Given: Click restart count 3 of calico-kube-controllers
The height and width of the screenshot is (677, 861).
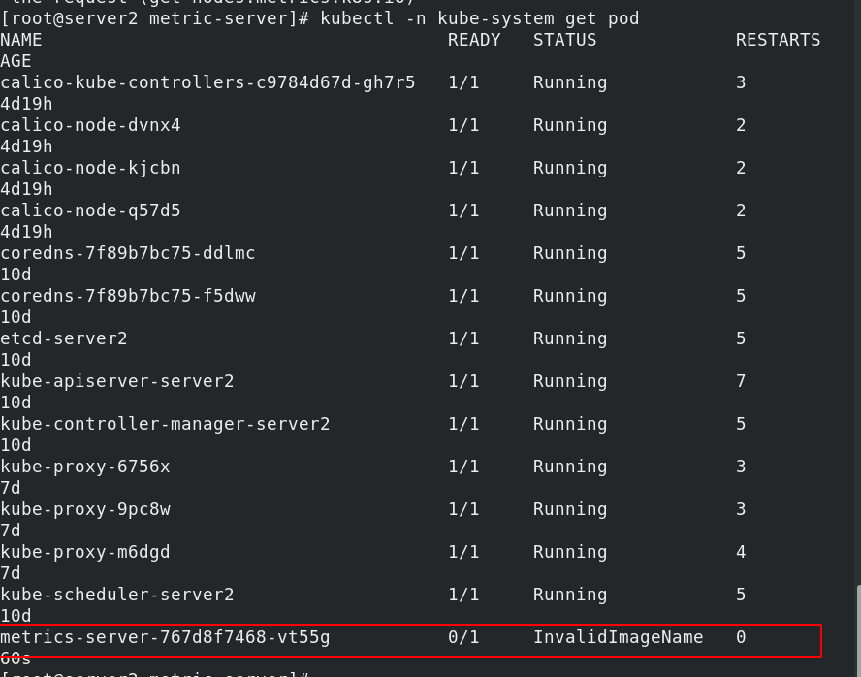Looking at the screenshot, I should coord(741,82).
